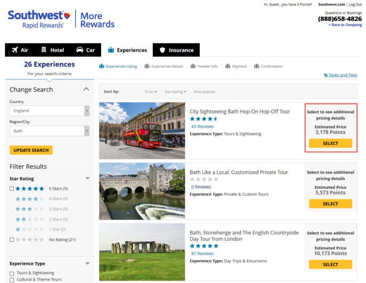
Task: Click suitcase icon of Experiences Listing step
Action: (x=102, y=66)
